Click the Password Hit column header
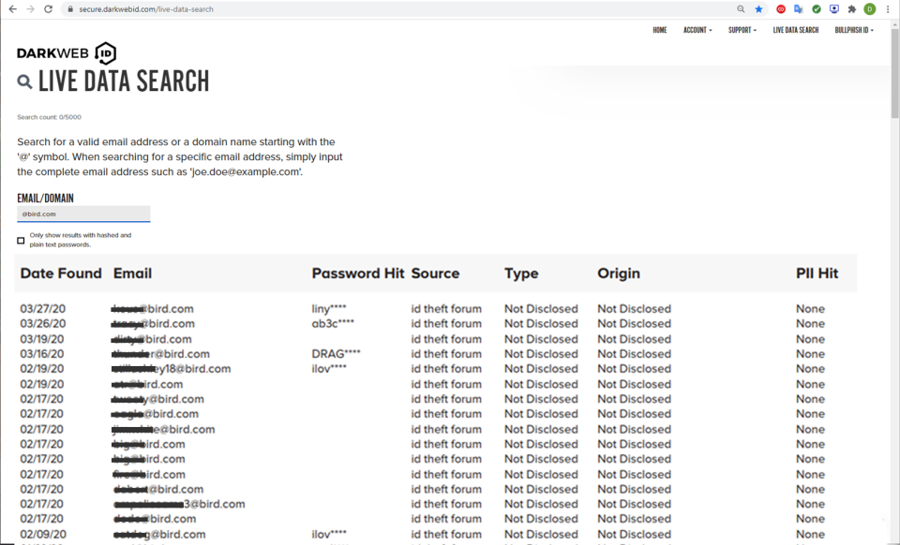 click(358, 273)
